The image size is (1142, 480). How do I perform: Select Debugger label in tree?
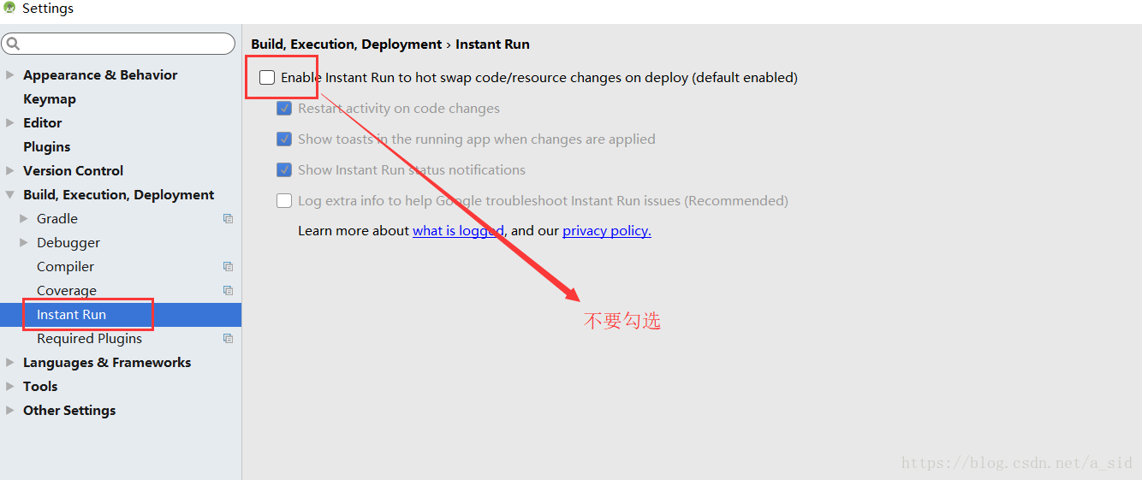(68, 243)
